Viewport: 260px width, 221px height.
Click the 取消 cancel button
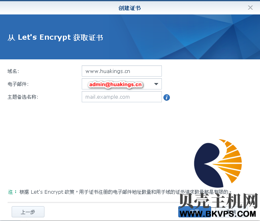click(x=232, y=212)
